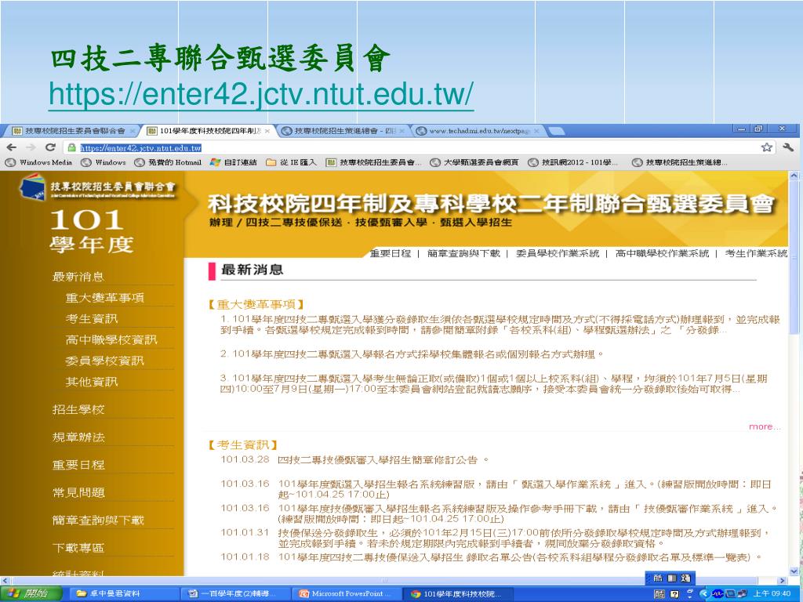Click the browser Back arrow
Screen dimensions: 803x602
12,147
